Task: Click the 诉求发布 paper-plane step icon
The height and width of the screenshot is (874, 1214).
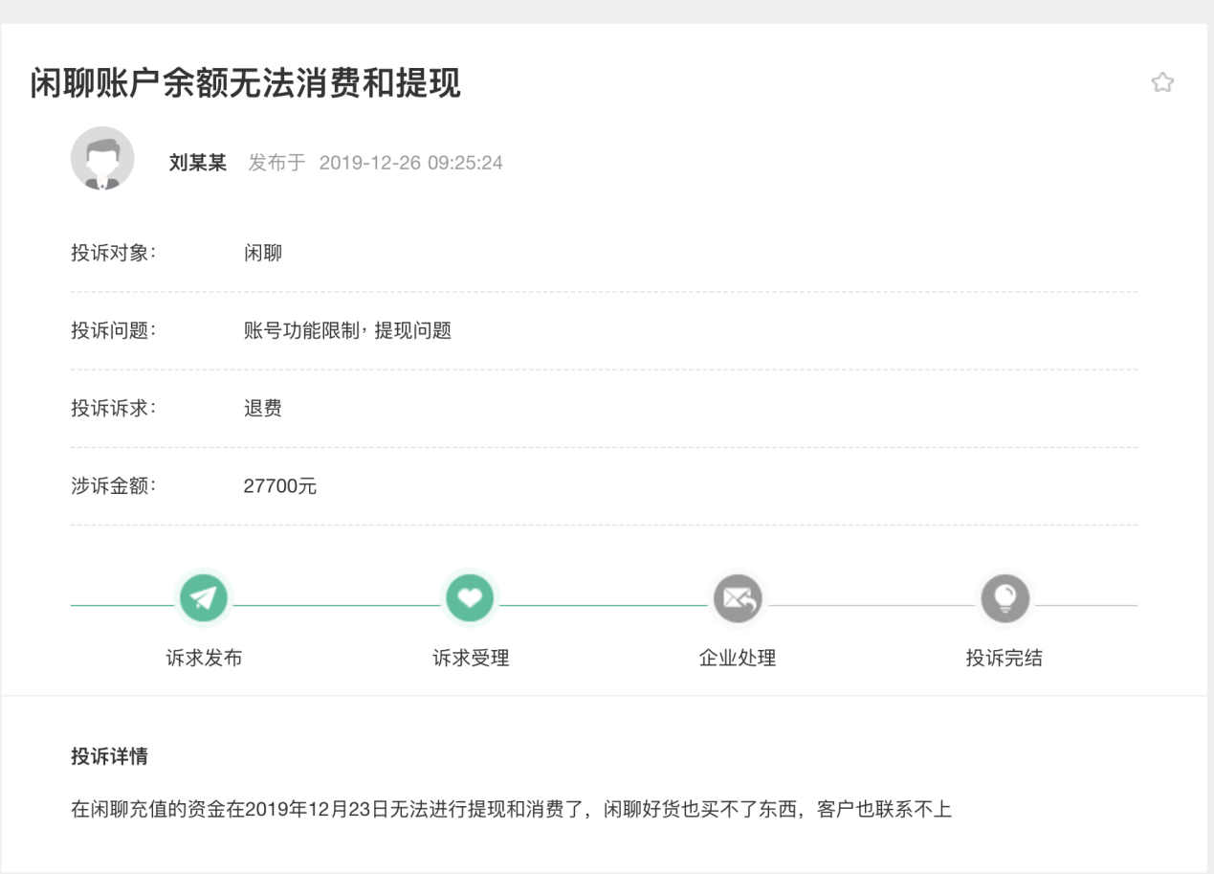Action: click(203, 598)
